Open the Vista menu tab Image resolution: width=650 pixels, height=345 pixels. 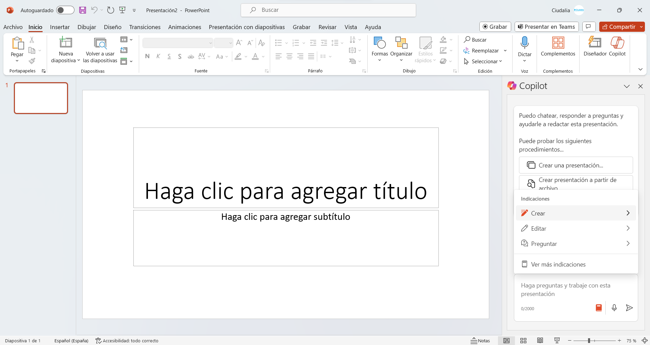coord(351,27)
